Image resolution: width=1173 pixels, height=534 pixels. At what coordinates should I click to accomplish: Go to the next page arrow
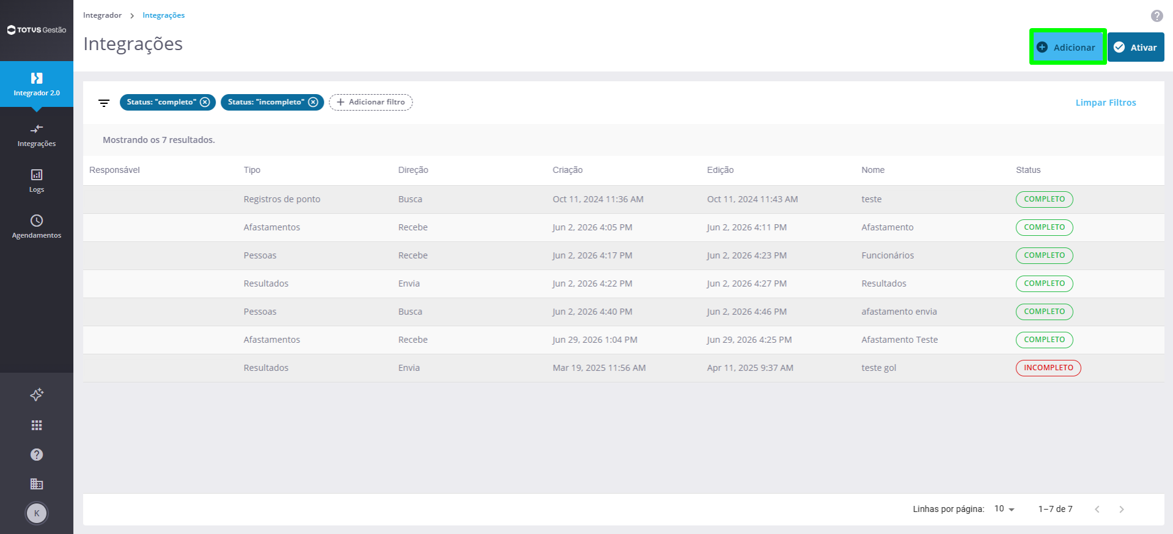(x=1122, y=509)
